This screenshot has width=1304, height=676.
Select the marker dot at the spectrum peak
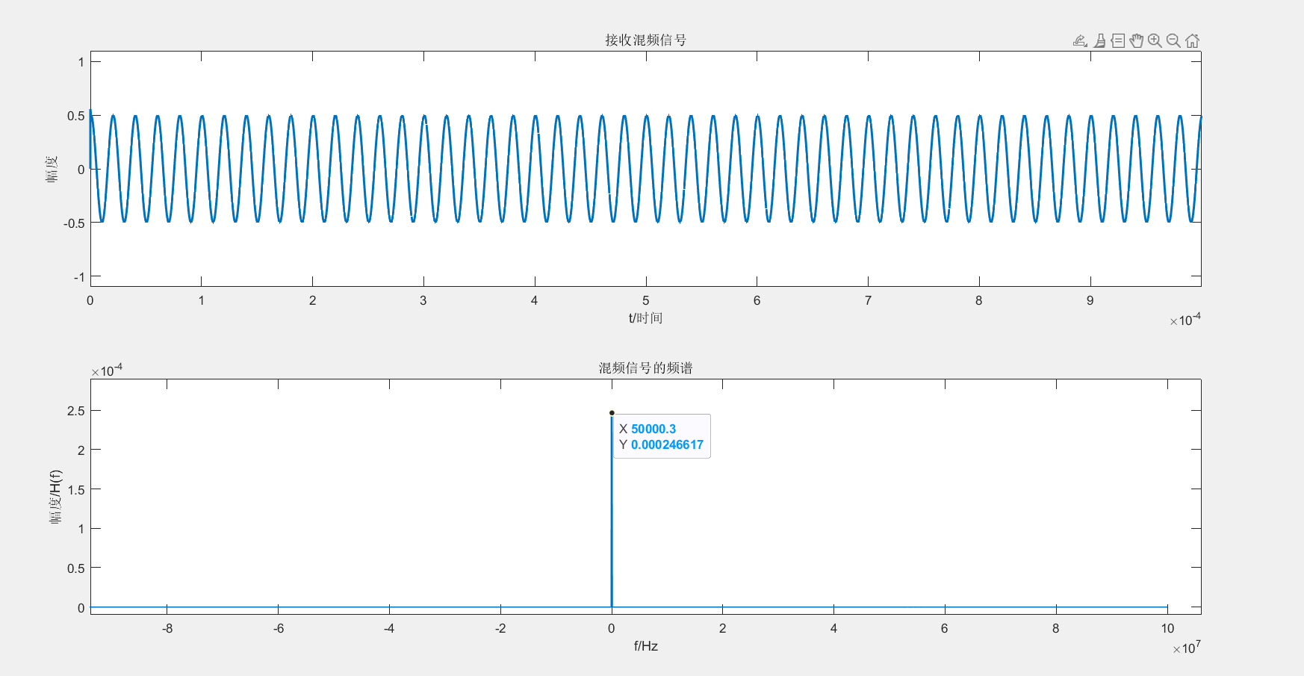(x=612, y=412)
